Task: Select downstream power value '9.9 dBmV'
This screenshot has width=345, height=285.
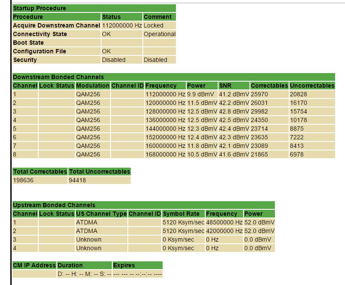Action: pos(200,94)
